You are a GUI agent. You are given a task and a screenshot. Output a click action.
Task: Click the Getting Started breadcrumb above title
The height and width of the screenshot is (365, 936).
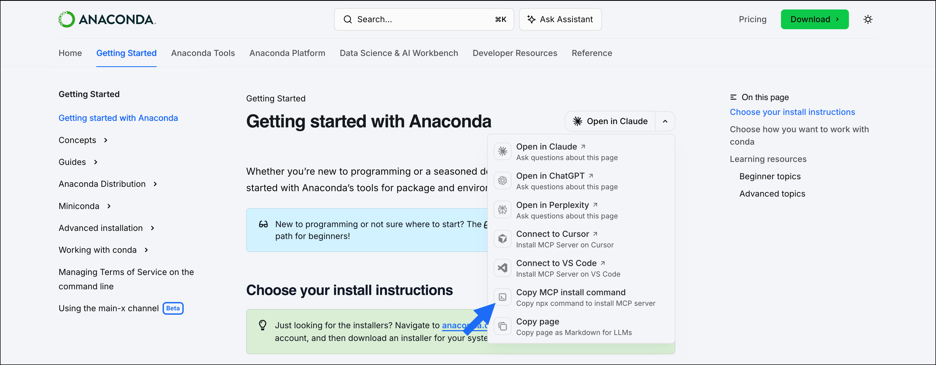pyautogui.click(x=275, y=98)
